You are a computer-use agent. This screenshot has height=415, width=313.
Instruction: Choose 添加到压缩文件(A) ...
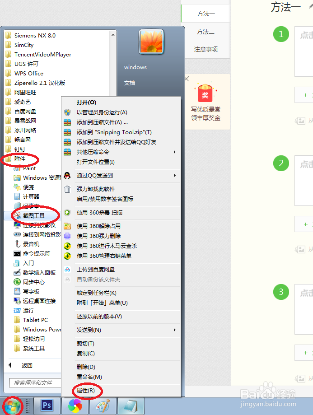click(102, 122)
